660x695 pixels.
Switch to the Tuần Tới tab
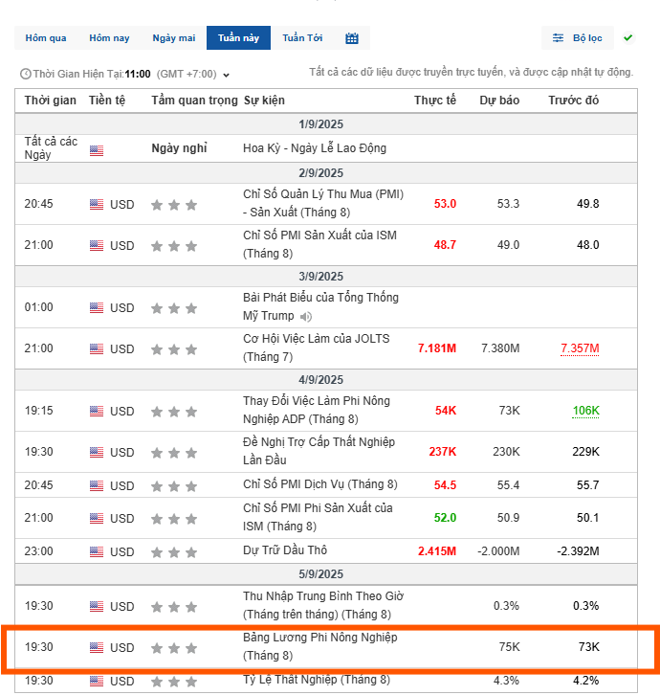pyautogui.click(x=302, y=37)
